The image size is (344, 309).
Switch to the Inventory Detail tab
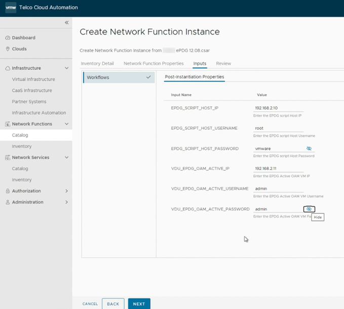[x=97, y=64]
